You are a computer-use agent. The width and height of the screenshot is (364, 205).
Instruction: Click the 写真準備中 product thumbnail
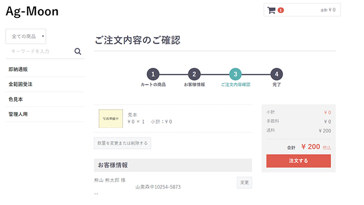coord(111,119)
